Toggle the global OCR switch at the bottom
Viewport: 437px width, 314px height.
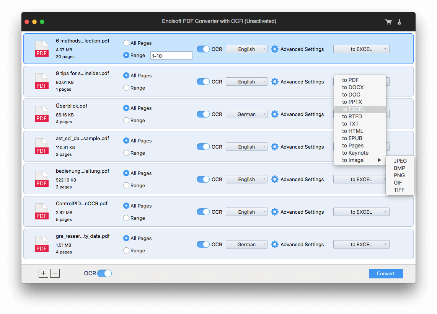pyautogui.click(x=104, y=273)
